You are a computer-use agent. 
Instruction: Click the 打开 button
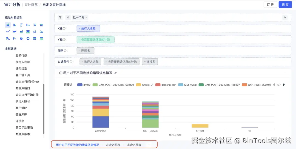click(270, 5)
